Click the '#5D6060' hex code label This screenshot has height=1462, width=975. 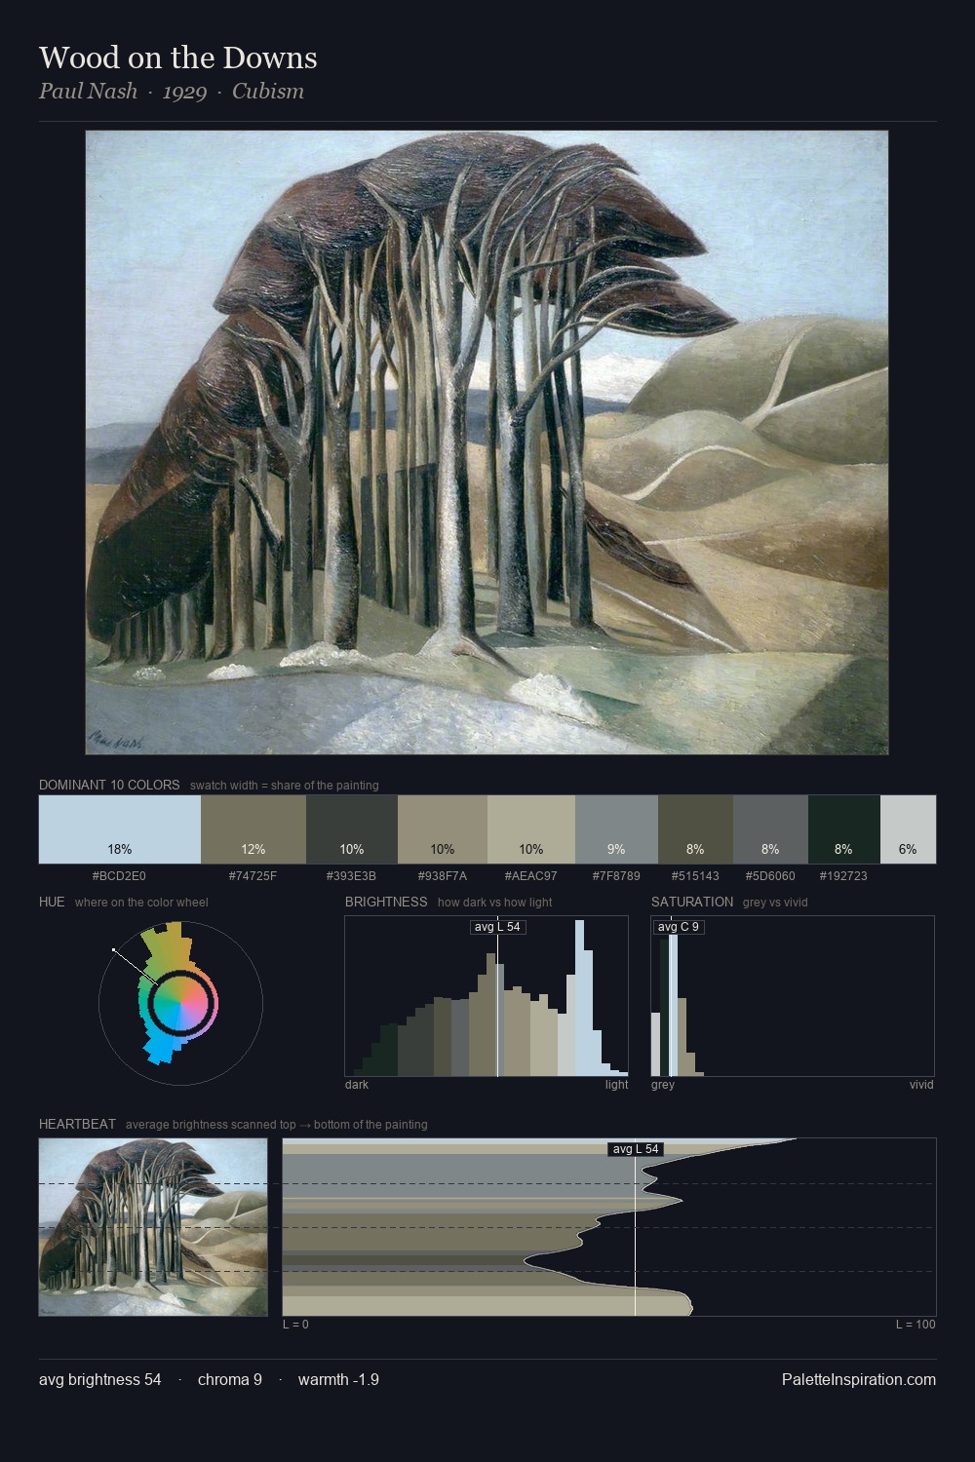point(770,875)
